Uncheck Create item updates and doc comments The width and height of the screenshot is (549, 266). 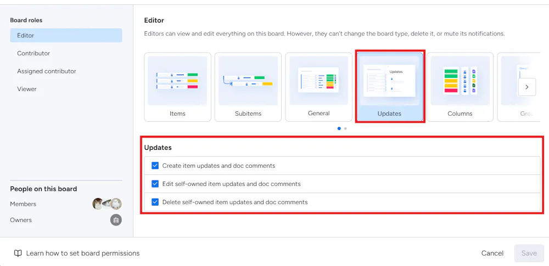pos(155,166)
